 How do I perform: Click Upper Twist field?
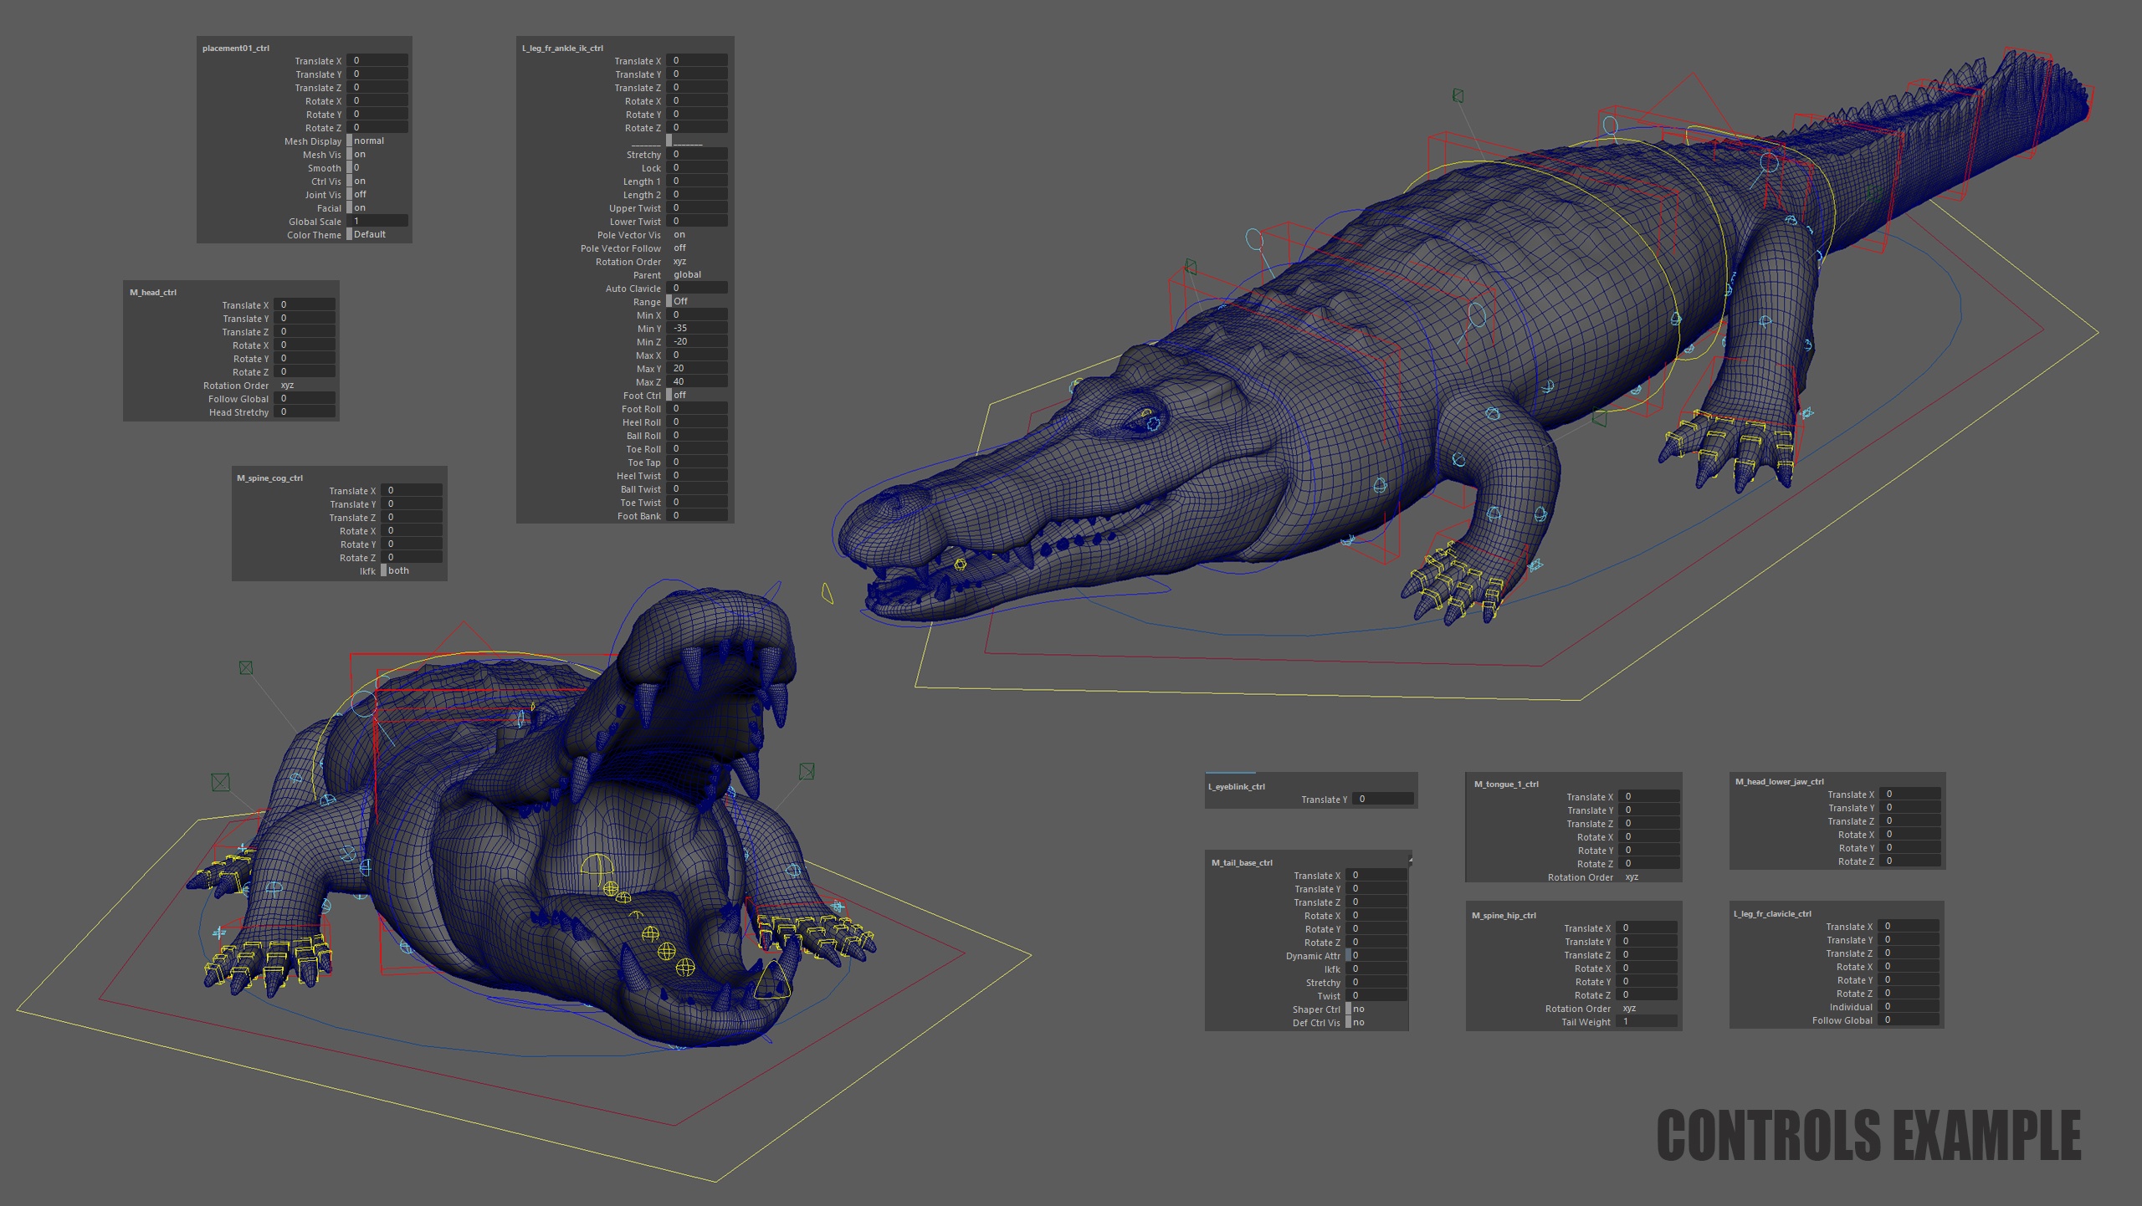697,208
